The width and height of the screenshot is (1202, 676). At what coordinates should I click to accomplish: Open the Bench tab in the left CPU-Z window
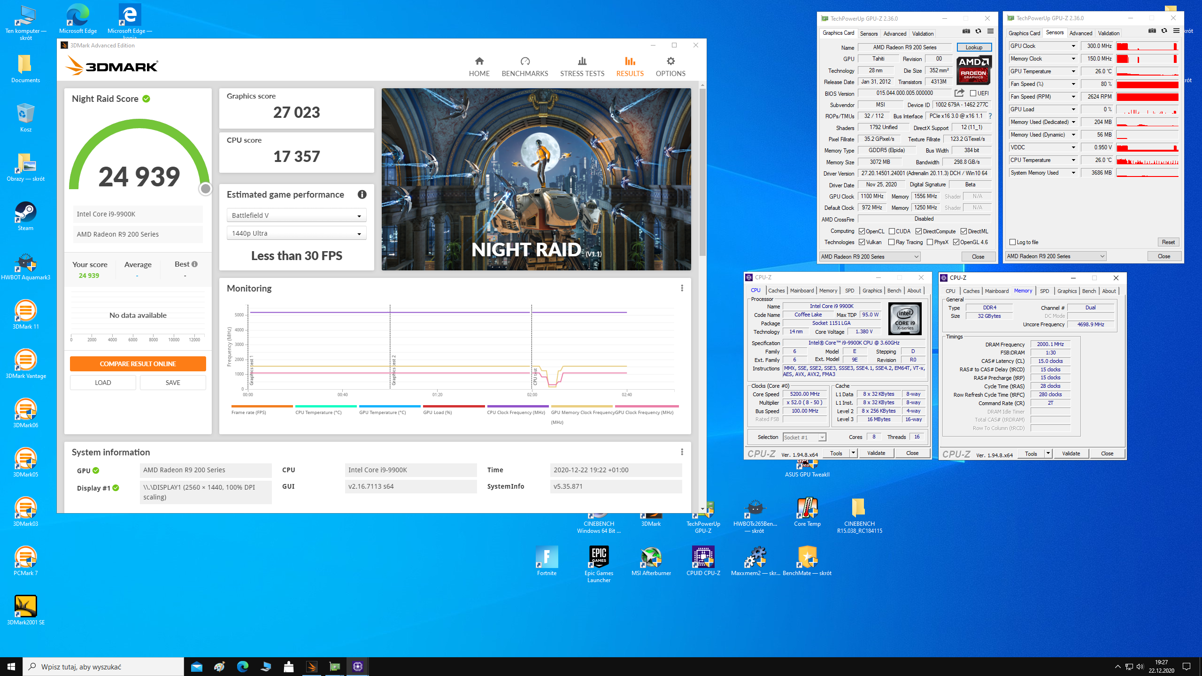pyautogui.click(x=894, y=291)
